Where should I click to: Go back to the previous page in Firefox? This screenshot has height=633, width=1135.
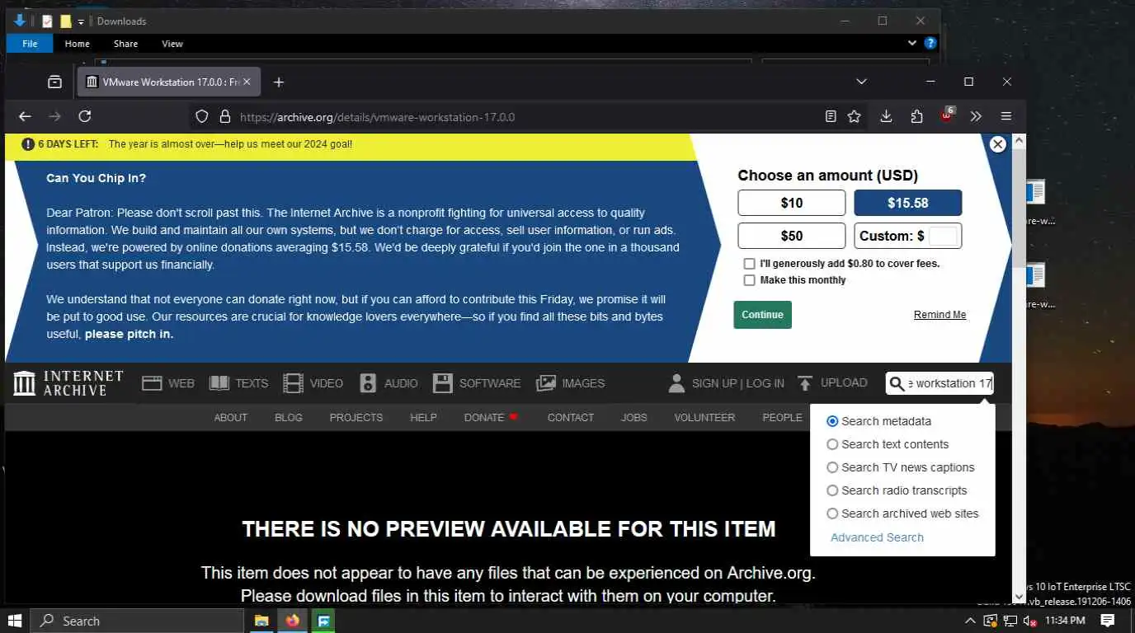pyautogui.click(x=25, y=117)
